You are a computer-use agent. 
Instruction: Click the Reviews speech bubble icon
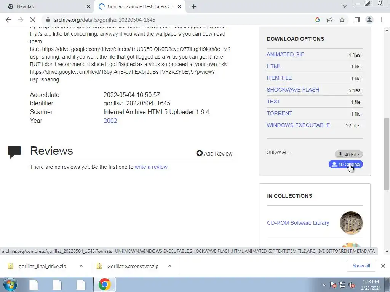14,152
